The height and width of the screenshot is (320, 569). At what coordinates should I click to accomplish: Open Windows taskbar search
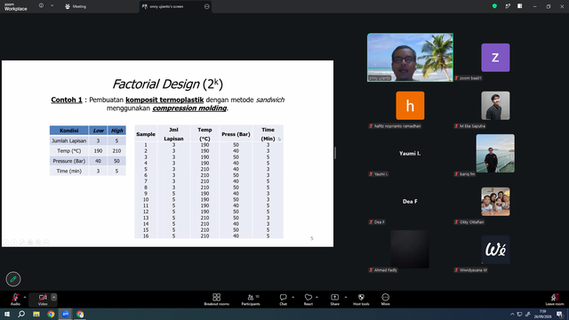21,314
